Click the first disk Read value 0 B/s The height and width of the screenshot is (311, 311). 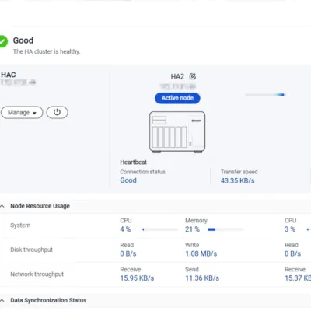tap(128, 253)
